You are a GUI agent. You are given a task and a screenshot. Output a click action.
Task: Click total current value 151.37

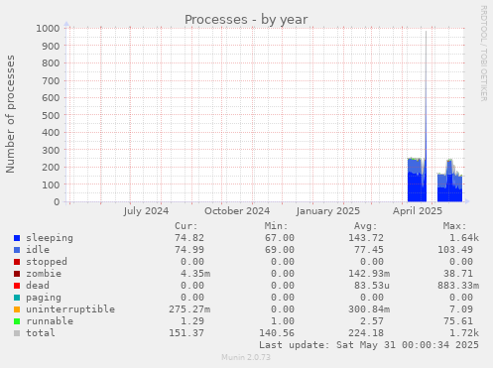186,333
